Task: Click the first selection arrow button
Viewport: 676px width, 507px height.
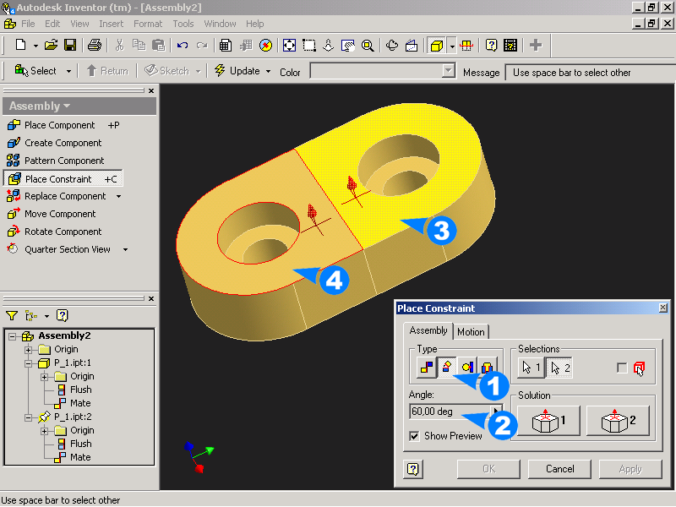Action: click(x=532, y=368)
